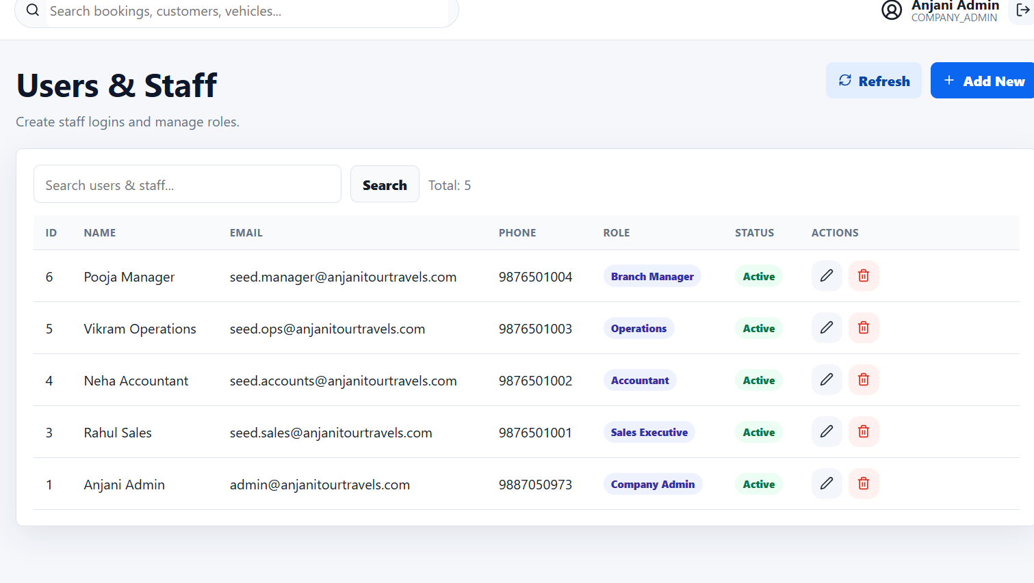Edit Neha Accountant user
The width and height of the screenshot is (1034, 583).
tap(827, 380)
